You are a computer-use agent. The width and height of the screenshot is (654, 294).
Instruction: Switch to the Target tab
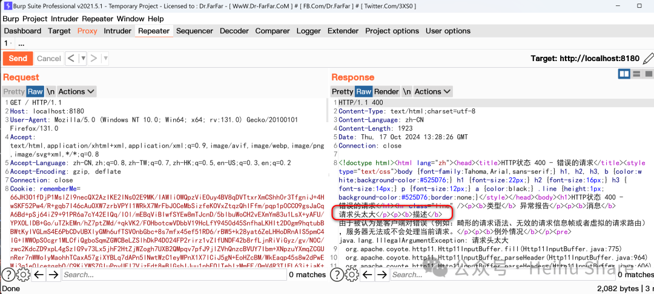click(x=59, y=31)
